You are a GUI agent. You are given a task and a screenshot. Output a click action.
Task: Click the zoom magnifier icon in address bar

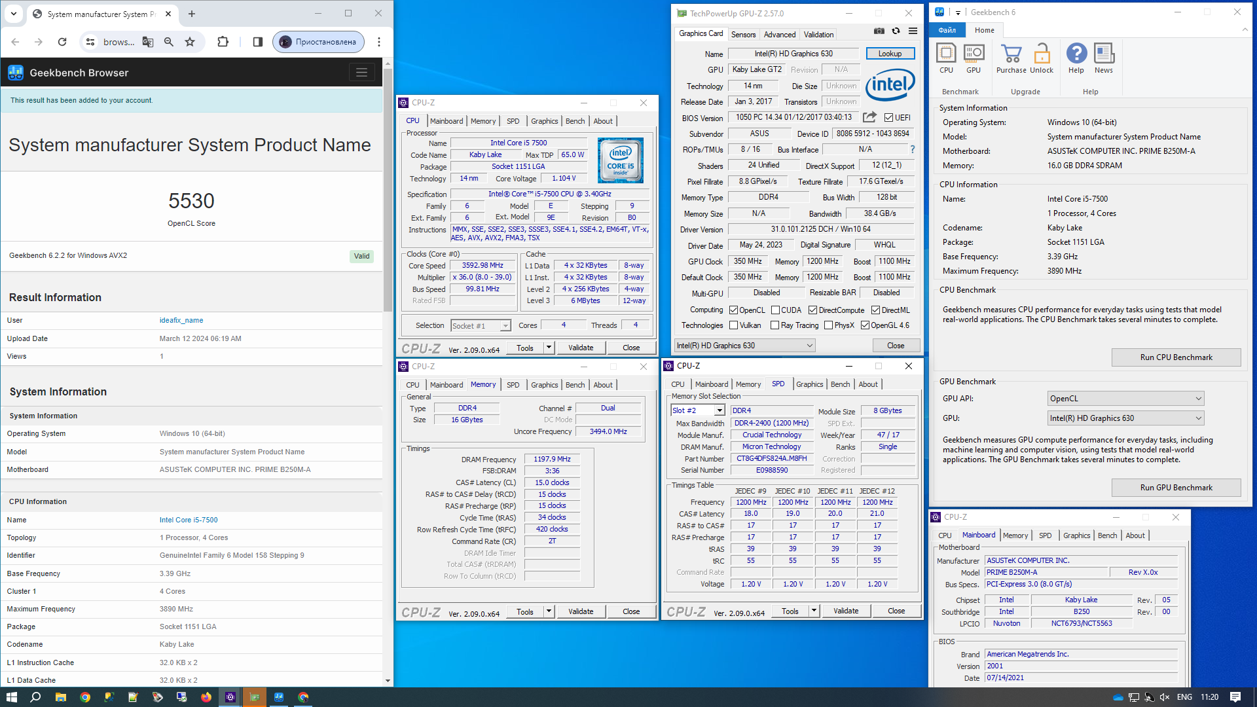coord(169,42)
